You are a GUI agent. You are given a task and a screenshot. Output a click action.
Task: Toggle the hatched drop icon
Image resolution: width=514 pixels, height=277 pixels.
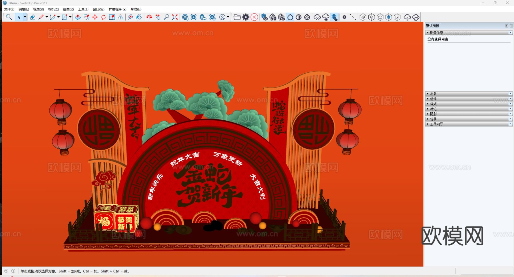pos(307,17)
